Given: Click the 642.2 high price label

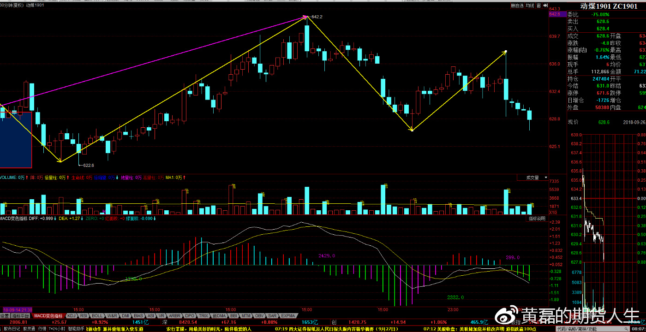Looking at the screenshot, I should 317,17.
